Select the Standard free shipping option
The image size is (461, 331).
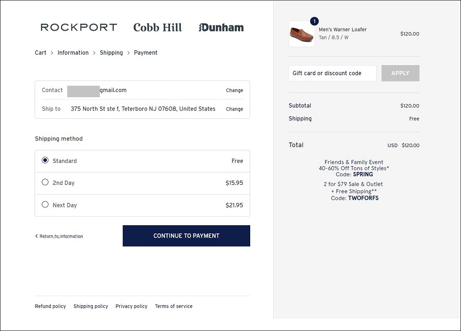click(45, 160)
